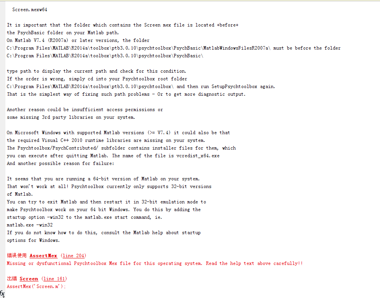Click the 'Psychtoolbox/PsychContributed/ subfolder' text line

121,148
